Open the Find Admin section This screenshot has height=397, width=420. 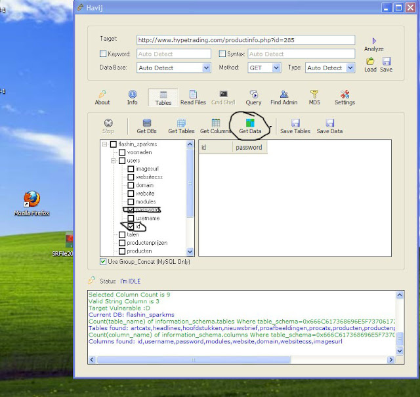284,98
